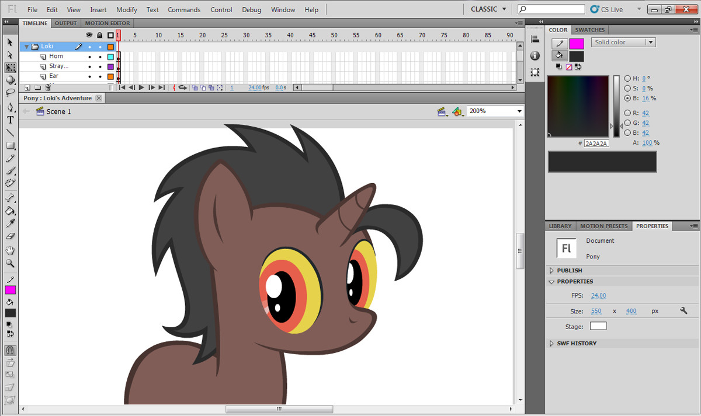Select the Zoom magnifier tool

click(x=10, y=264)
